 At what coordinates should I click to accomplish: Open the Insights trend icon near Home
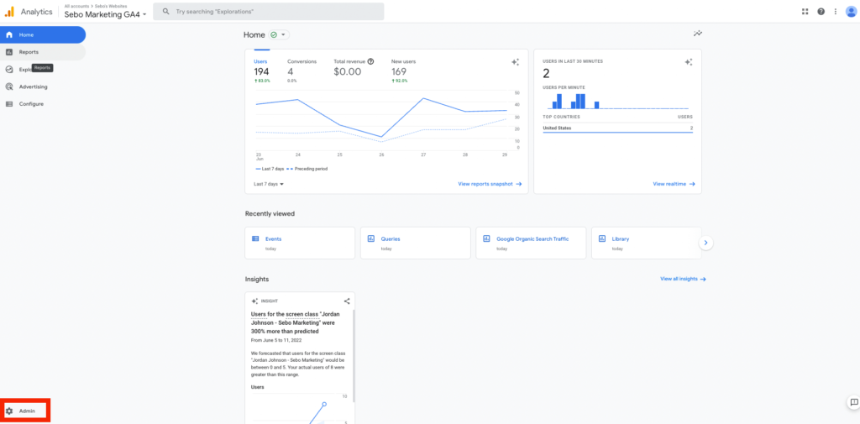point(698,34)
